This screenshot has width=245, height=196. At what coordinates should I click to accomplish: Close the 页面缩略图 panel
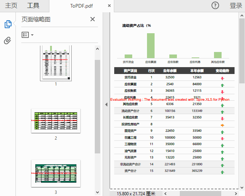point(93,19)
